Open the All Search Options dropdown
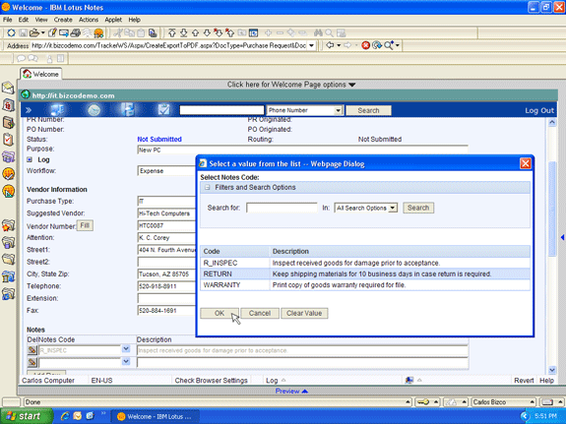 (x=393, y=208)
